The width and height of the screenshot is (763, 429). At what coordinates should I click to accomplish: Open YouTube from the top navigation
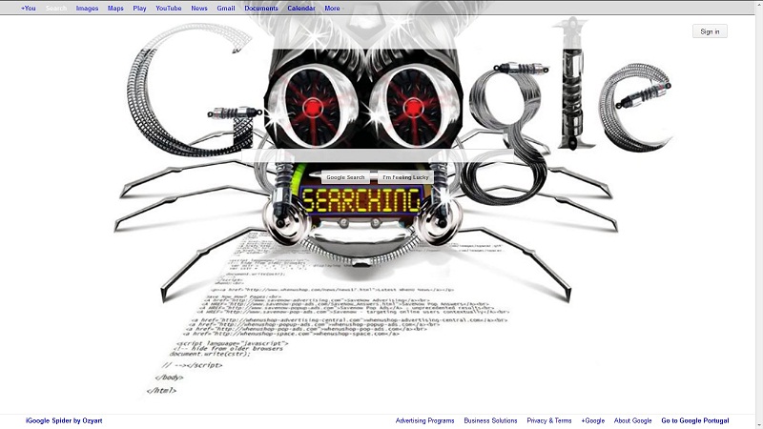click(x=169, y=9)
